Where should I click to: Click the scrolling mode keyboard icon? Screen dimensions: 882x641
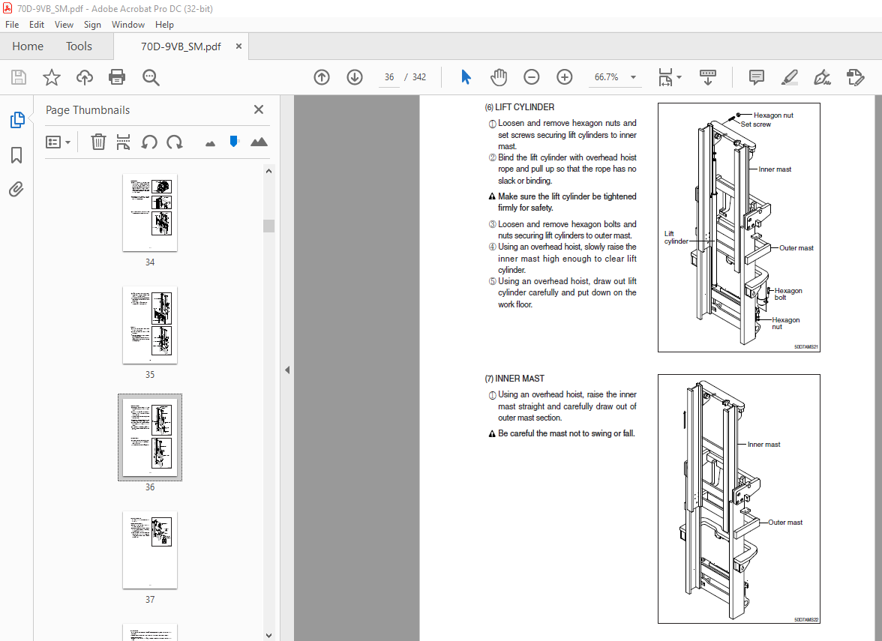[x=708, y=77]
